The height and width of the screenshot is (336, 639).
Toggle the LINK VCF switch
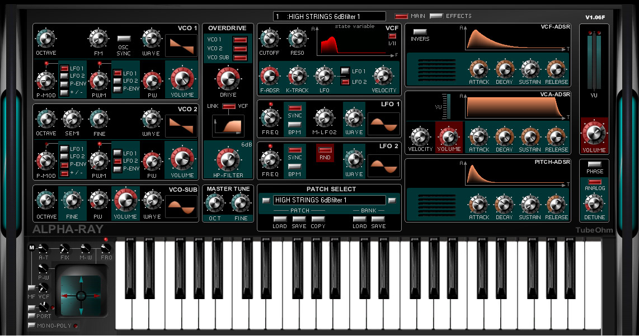click(229, 106)
